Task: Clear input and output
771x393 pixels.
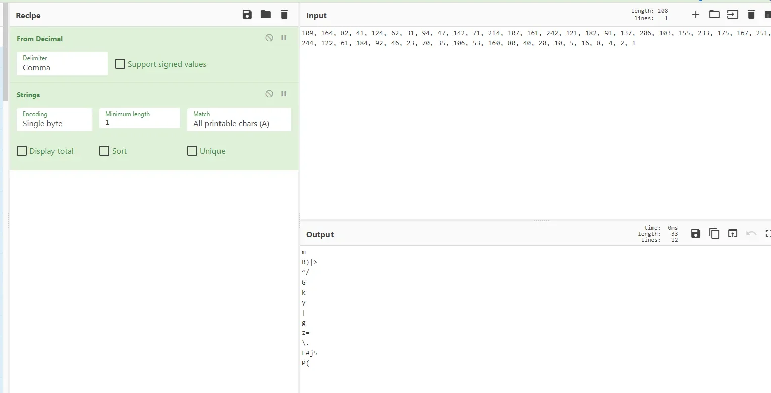Action: coord(751,15)
